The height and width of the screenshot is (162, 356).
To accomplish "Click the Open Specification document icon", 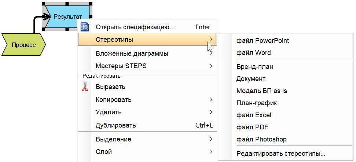I will (85, 27).
